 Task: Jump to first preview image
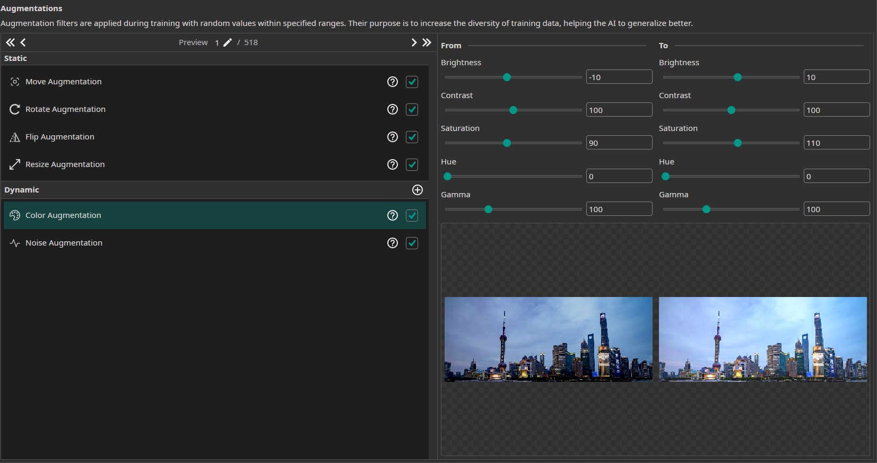10,42
